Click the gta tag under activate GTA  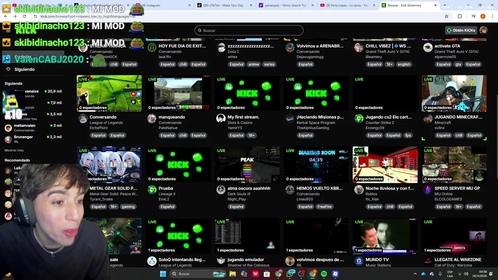point(458,64)
